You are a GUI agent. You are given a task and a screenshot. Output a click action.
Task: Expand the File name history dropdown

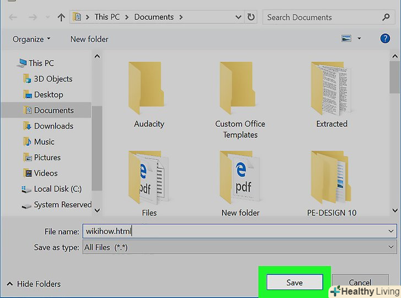(391, 231)
